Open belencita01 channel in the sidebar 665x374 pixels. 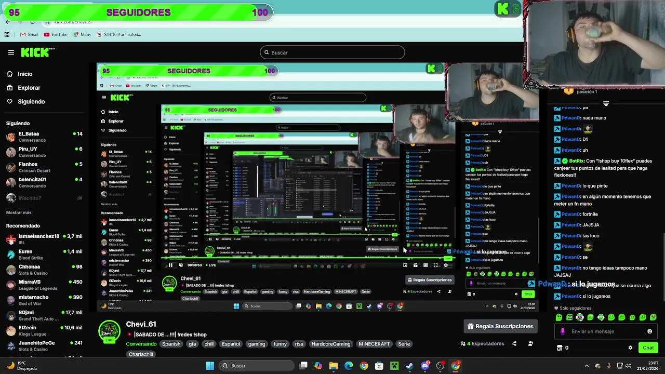coord(44,182)
